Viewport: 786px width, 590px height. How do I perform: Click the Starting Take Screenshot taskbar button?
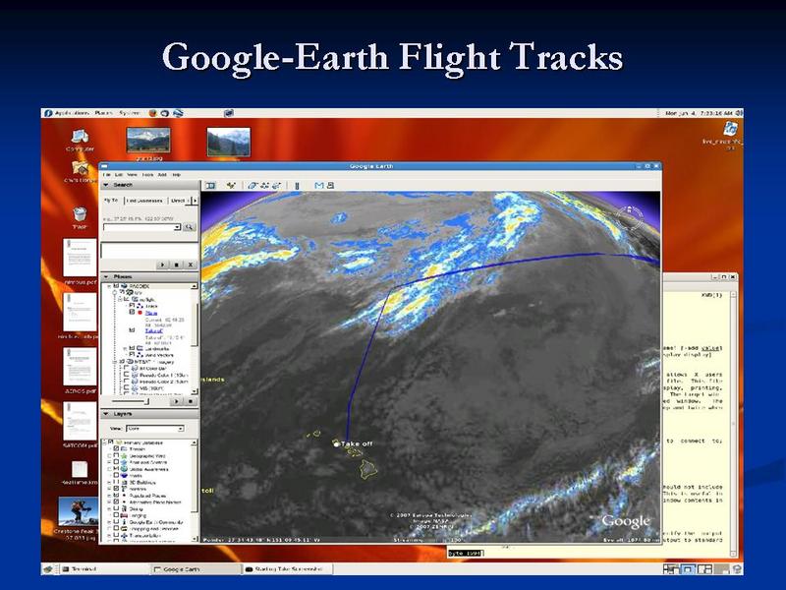coord(288,569)
